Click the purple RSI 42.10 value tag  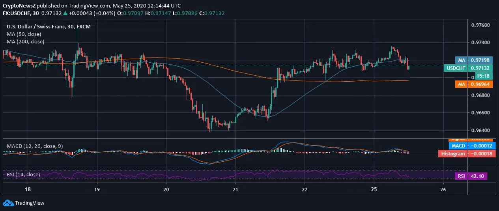[x=471, y=176]
